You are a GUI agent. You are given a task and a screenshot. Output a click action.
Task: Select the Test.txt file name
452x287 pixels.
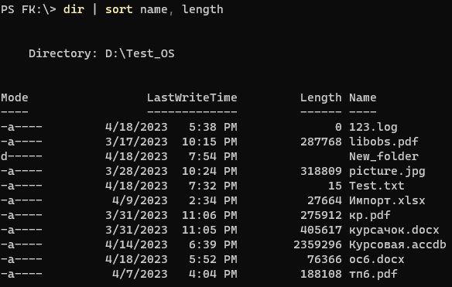coord(377,186)
